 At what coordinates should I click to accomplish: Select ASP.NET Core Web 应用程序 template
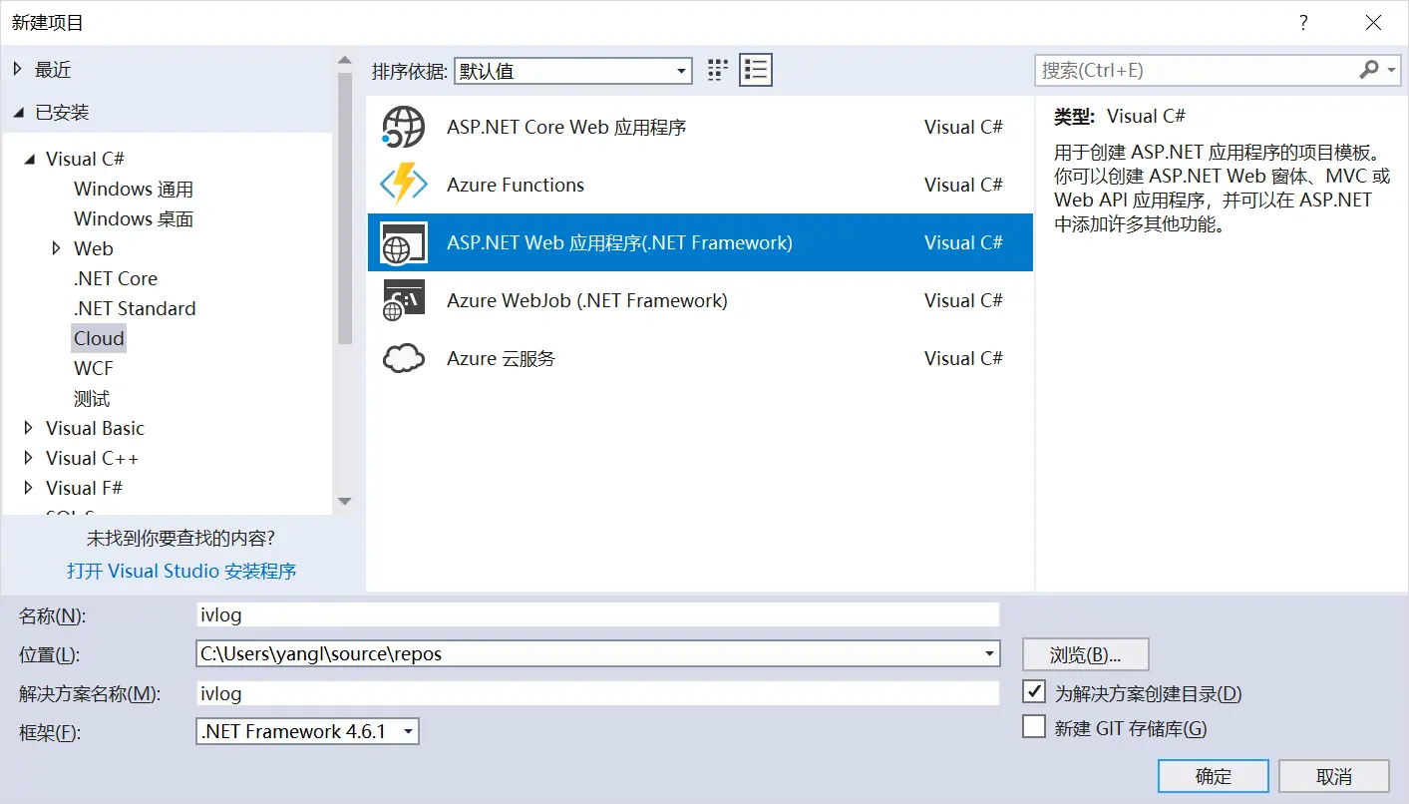[700, 127]
